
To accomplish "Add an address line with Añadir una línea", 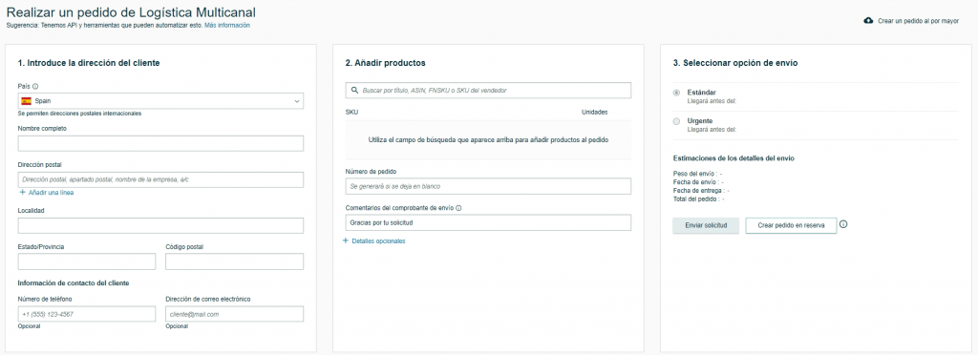I will (52, 193).
